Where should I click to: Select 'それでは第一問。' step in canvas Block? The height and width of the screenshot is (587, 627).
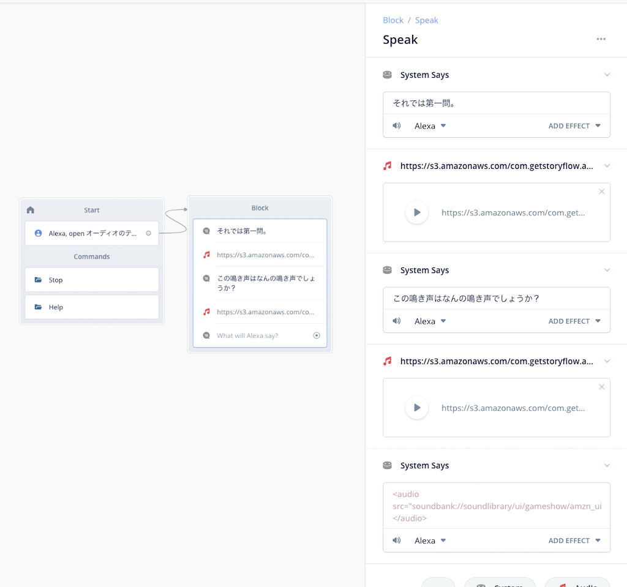[260, 231]
